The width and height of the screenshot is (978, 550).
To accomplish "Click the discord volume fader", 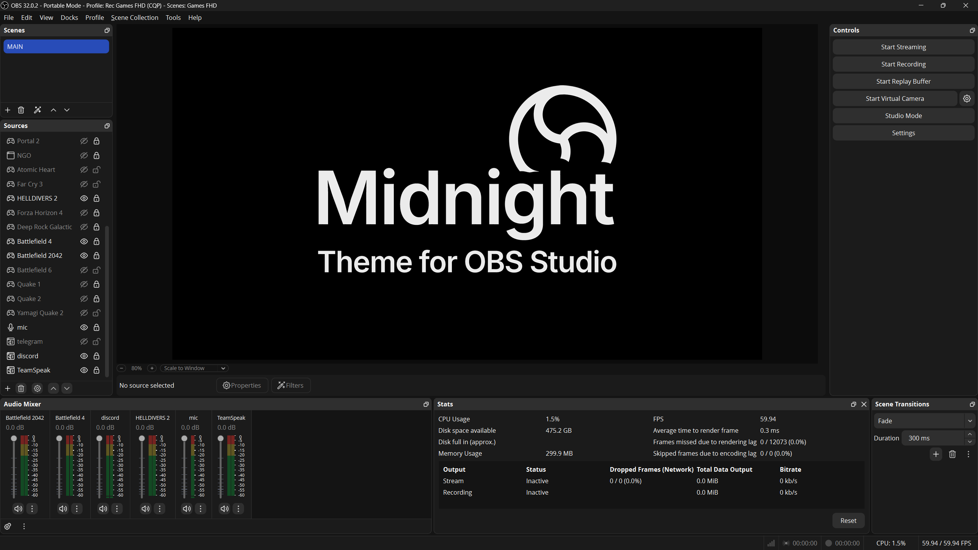I will (99, 438).
